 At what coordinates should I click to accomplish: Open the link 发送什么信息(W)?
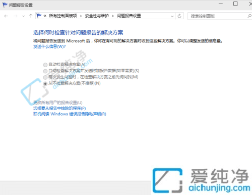[x=49, y=46]
